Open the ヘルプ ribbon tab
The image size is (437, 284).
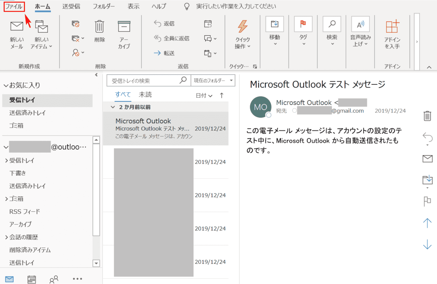[159, 7]
